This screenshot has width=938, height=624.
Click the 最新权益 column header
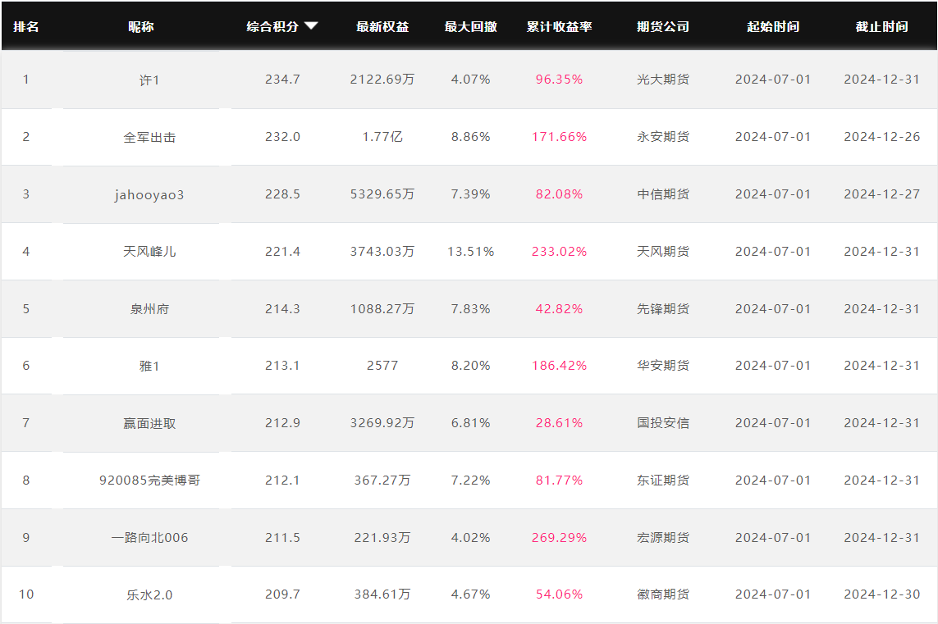point(383,27)
